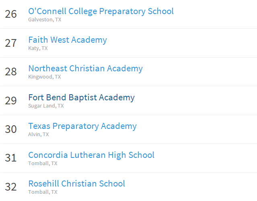Open Texas Preparatory Academy page link
This screenshot has height=201, width=257.
point(82,126)
